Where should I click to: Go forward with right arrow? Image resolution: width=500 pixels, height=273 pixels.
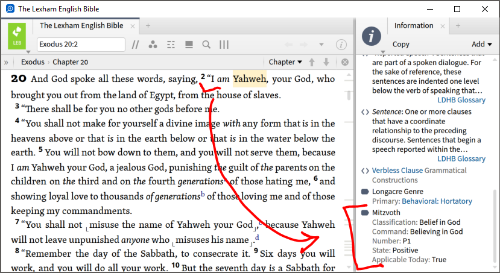pyautogui.click(x=303, y=45)
